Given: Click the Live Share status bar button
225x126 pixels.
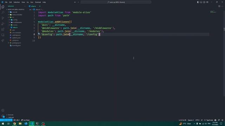Looking at the screenshot, I should [25, 120].
